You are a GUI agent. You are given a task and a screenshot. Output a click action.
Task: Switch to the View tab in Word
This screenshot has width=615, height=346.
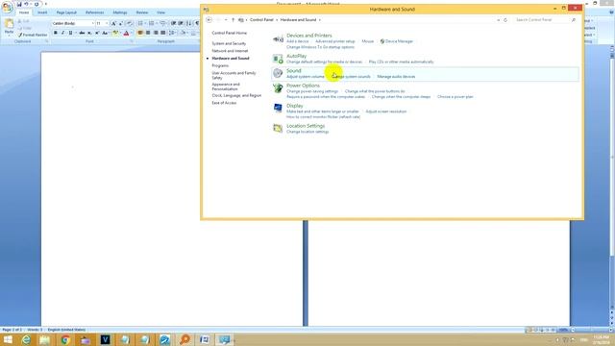coord(160,12)
